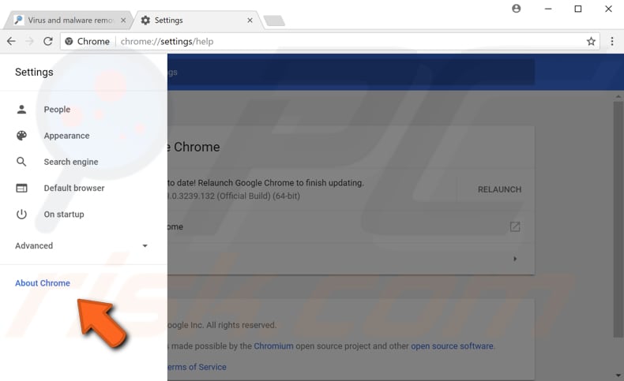Click the Chrome site info icon in address bar

(x=69, y=41)
